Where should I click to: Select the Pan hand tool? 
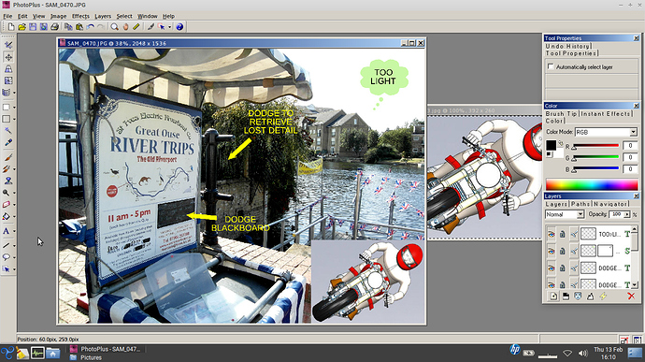coord(125,27)
